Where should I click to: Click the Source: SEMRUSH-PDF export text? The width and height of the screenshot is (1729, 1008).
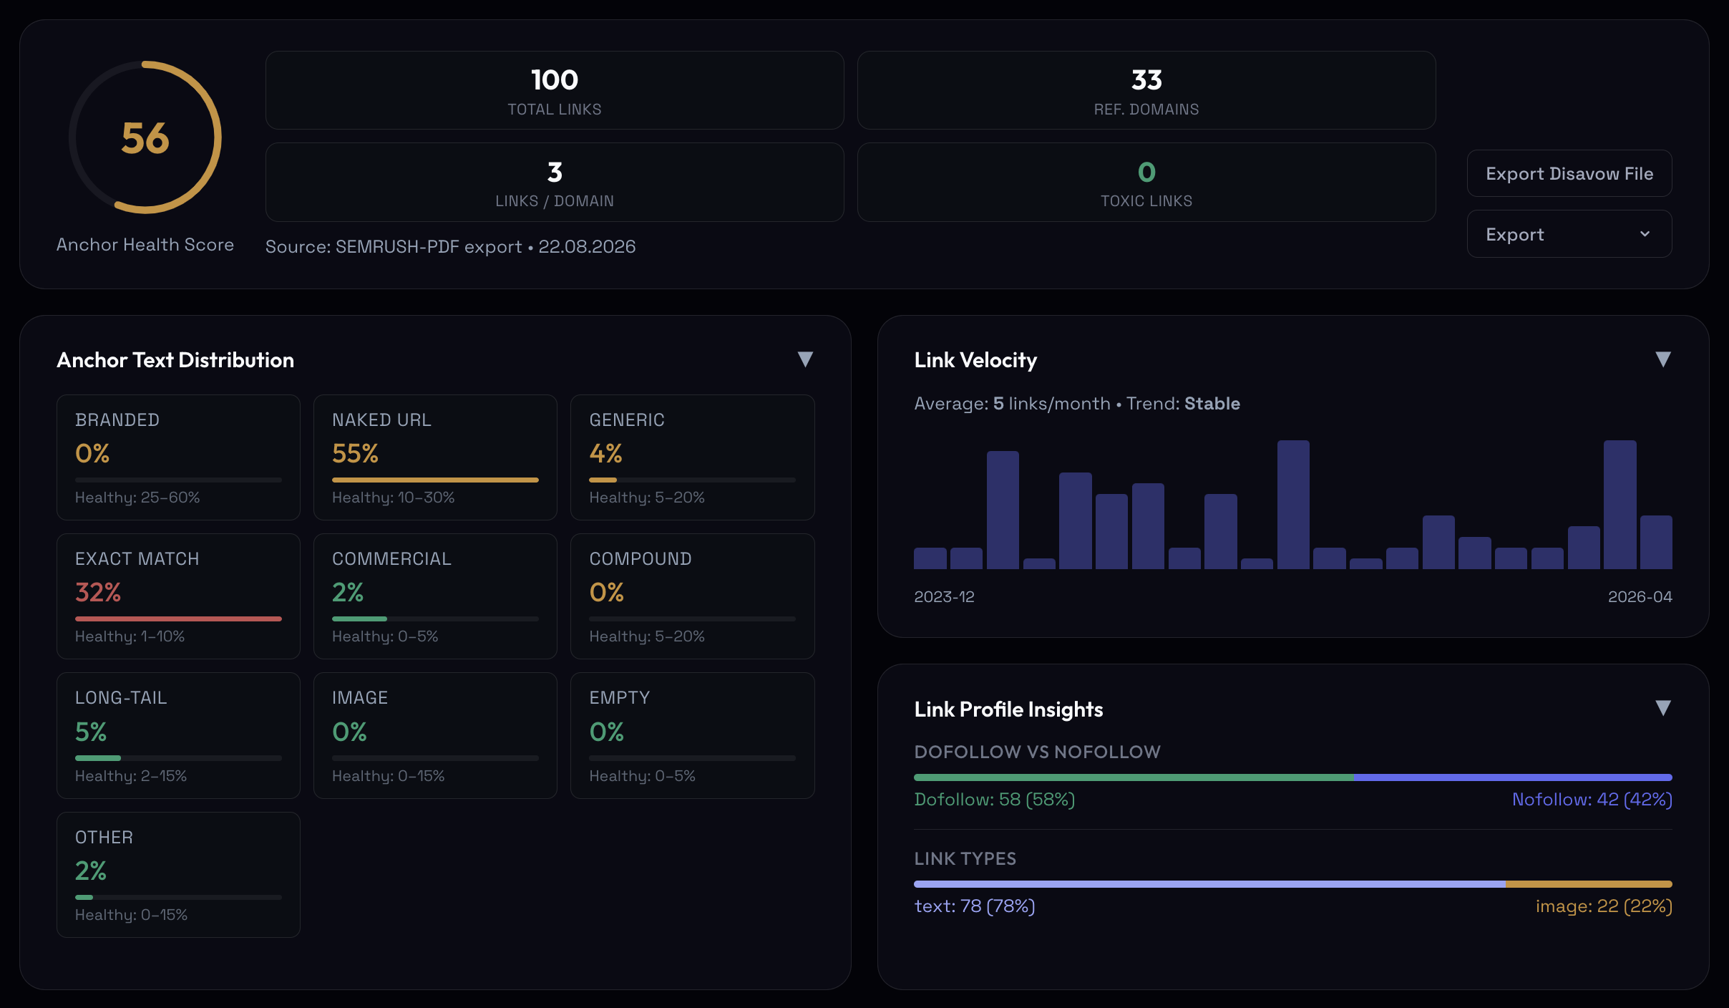tap(450, 246)
